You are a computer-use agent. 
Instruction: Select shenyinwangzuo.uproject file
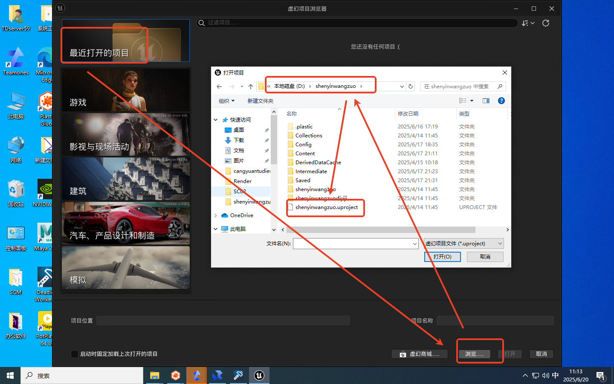tap(326, 207)
